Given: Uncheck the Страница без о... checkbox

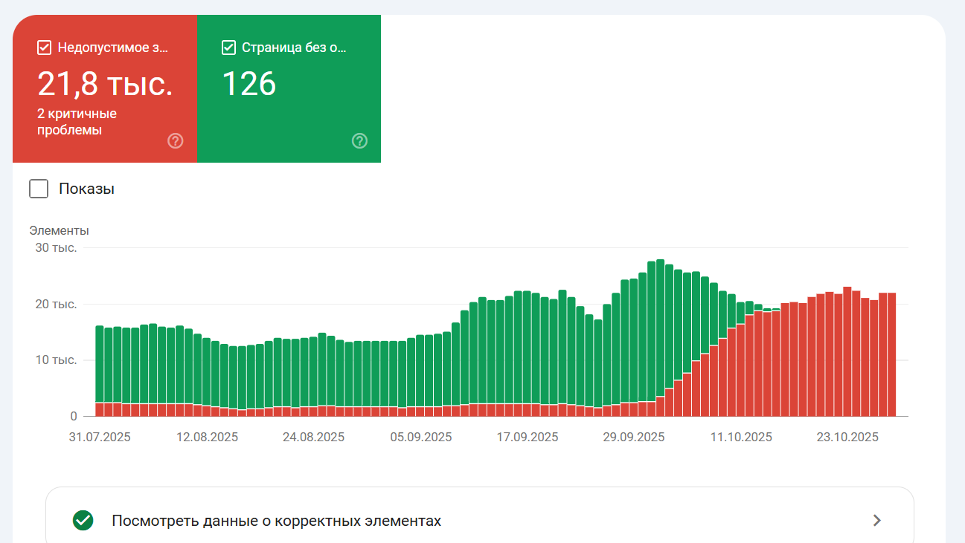Looking at the screenshot, I should (x=229, y=48).
